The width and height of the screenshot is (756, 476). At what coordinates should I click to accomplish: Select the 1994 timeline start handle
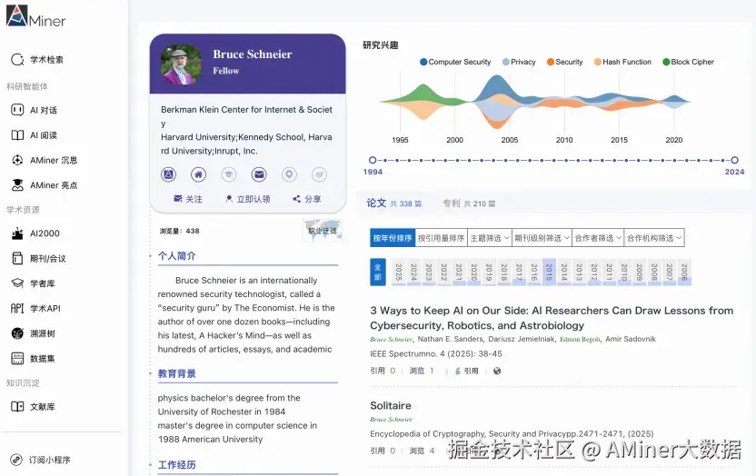point(373,160)
